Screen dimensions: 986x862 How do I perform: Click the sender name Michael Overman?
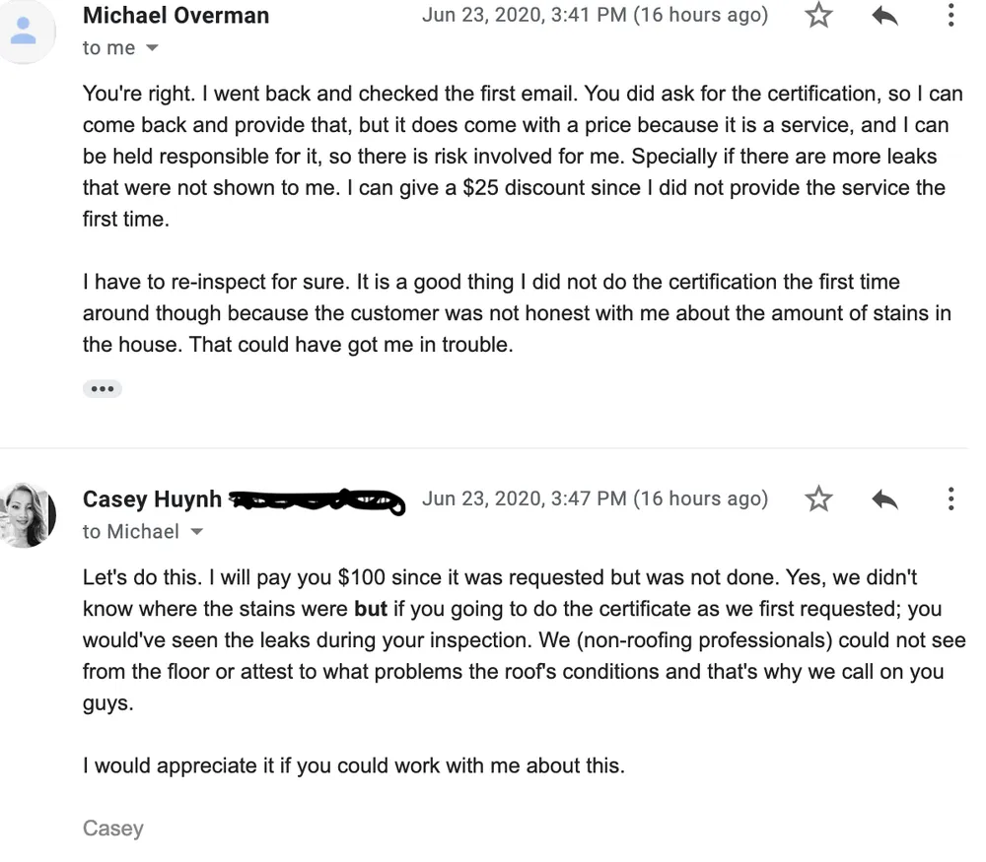(x=176, y=16)
